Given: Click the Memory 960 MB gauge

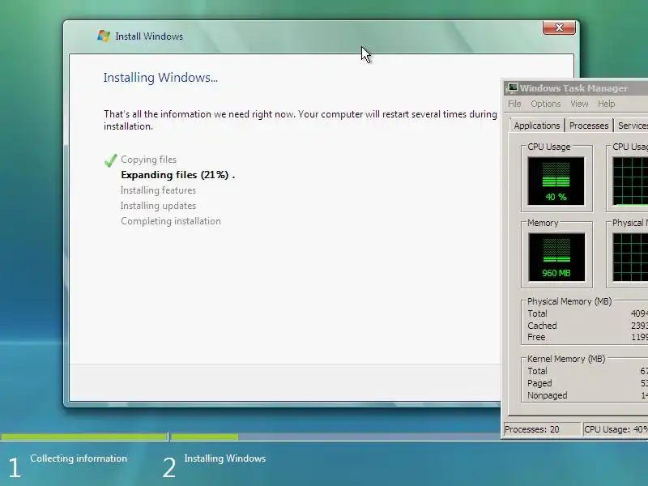Looking at the screenshot, I should (x=556, y=257).
